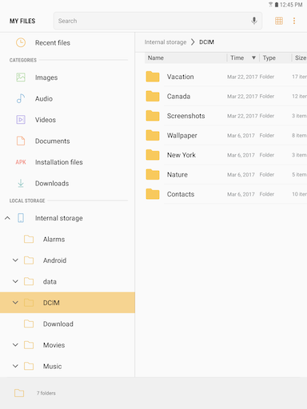Open the Contacts folder icon
The height and width of the screenshot is (409, 307).
(153, 194)
